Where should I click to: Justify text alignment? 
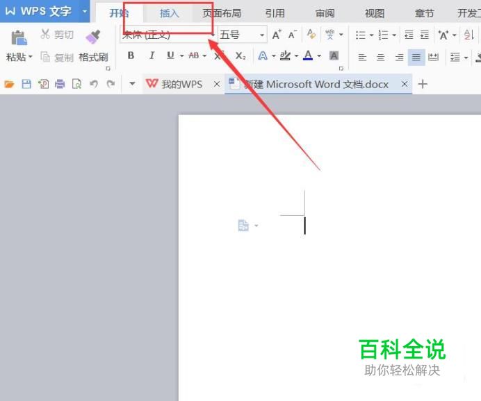(416, 57)
